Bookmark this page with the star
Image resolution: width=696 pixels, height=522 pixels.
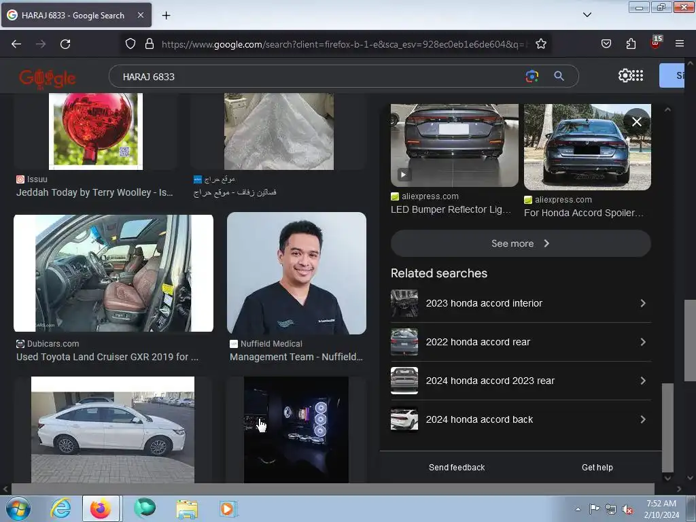click(540, 44)
